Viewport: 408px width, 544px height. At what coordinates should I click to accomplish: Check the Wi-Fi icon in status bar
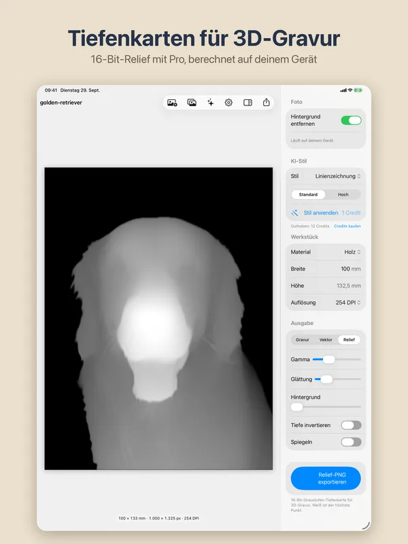[x=350, y=90]
